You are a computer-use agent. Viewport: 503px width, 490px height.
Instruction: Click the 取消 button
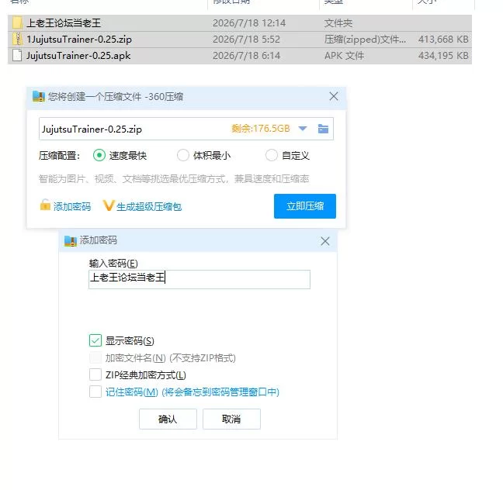(x=231, y=419)
